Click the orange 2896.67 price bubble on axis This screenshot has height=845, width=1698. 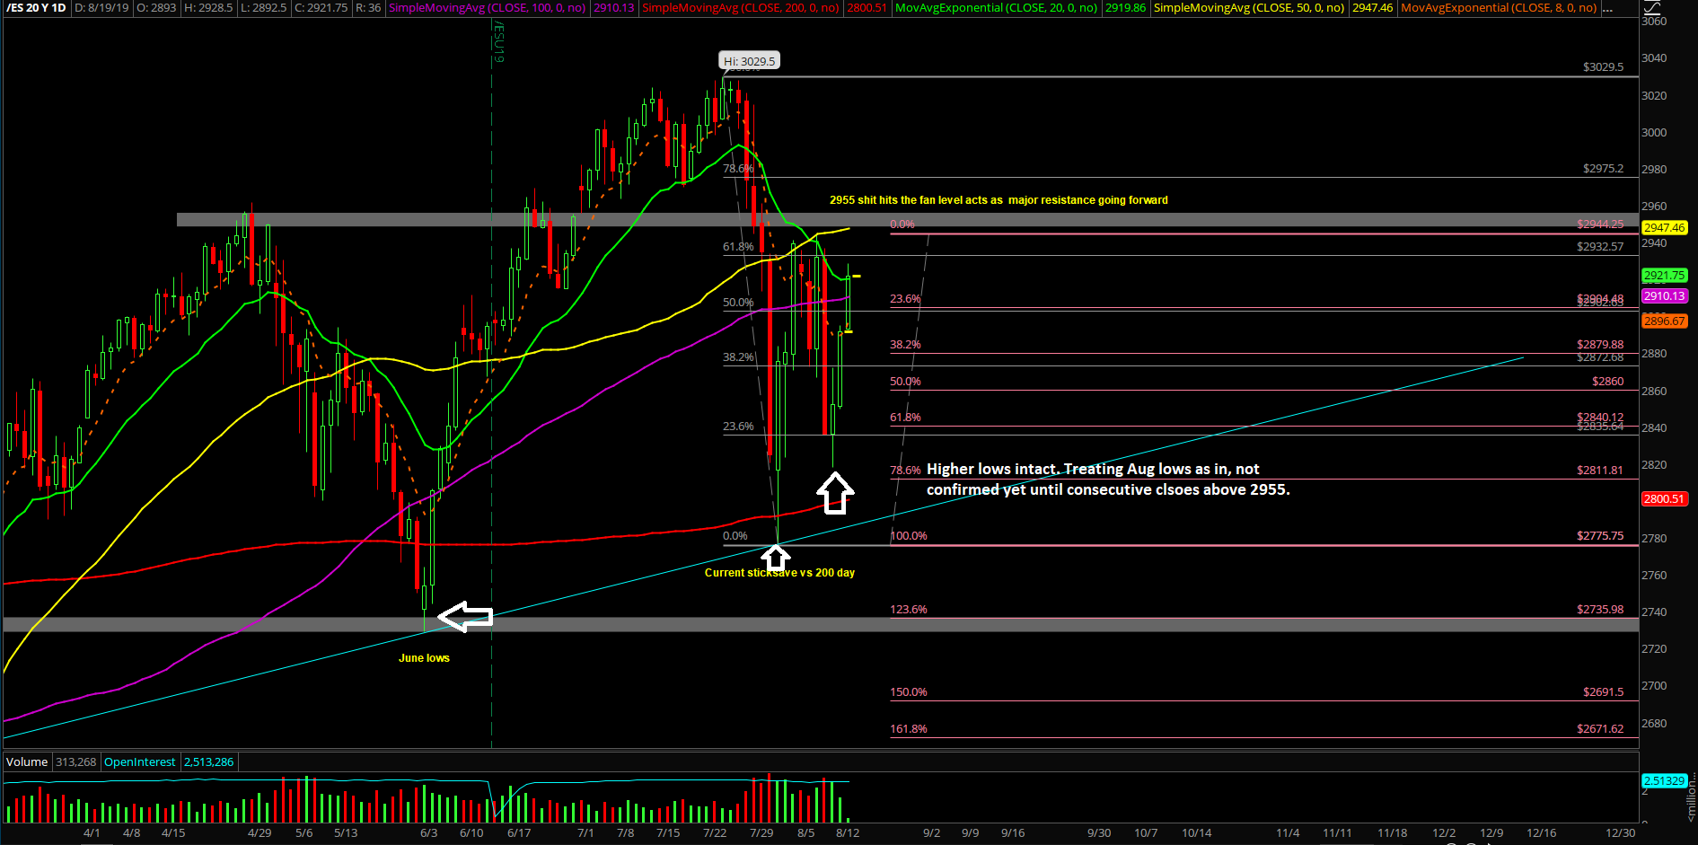(1664, 321)
